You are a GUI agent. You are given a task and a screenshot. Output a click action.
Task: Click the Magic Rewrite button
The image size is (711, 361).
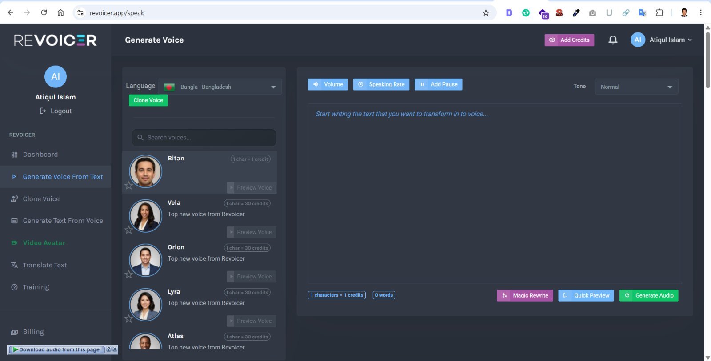coord(525,295)
